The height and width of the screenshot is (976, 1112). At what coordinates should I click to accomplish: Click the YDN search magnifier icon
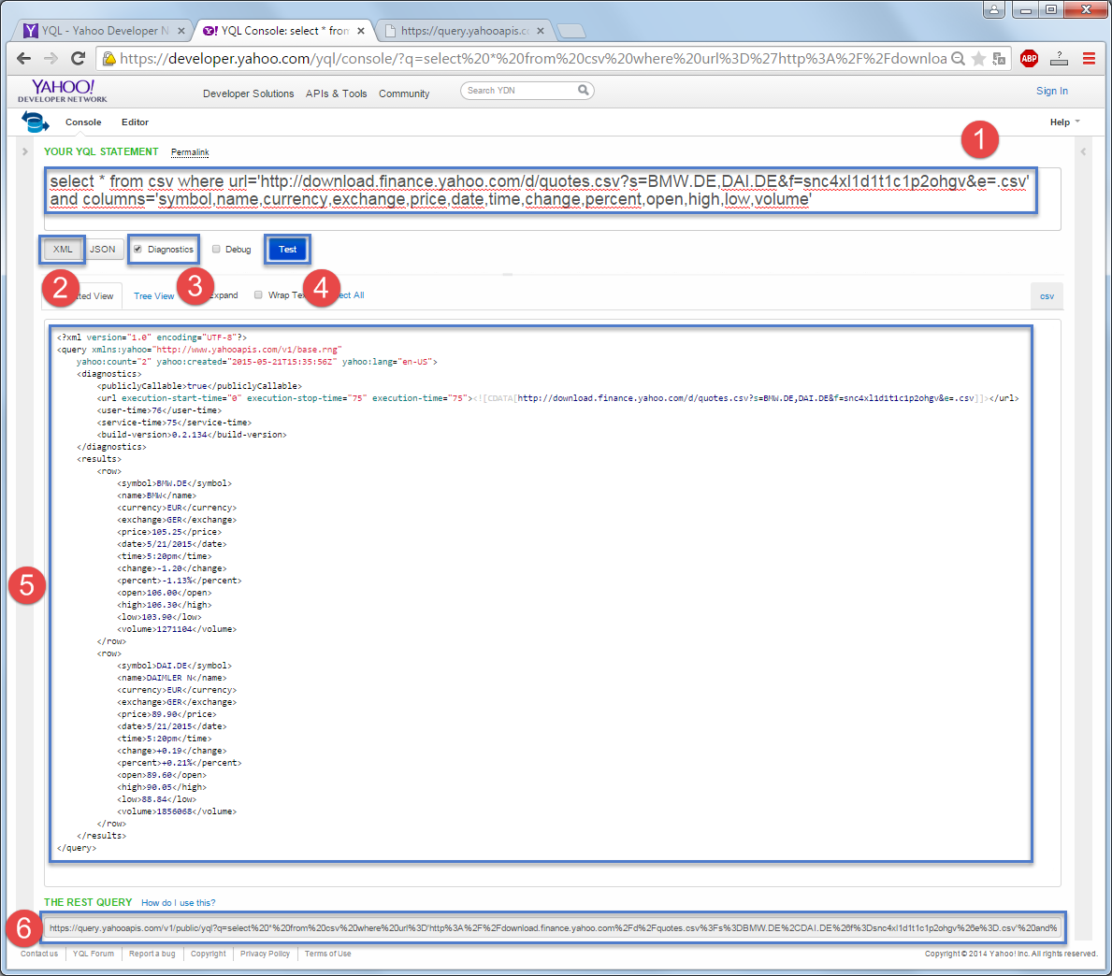tap(583, 90)
